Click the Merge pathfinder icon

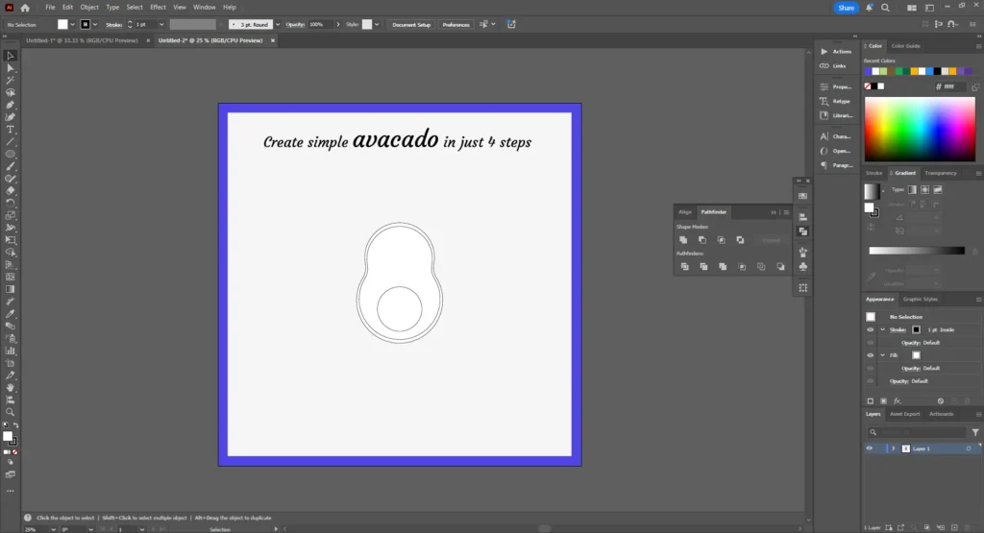[x=723, y=267]
